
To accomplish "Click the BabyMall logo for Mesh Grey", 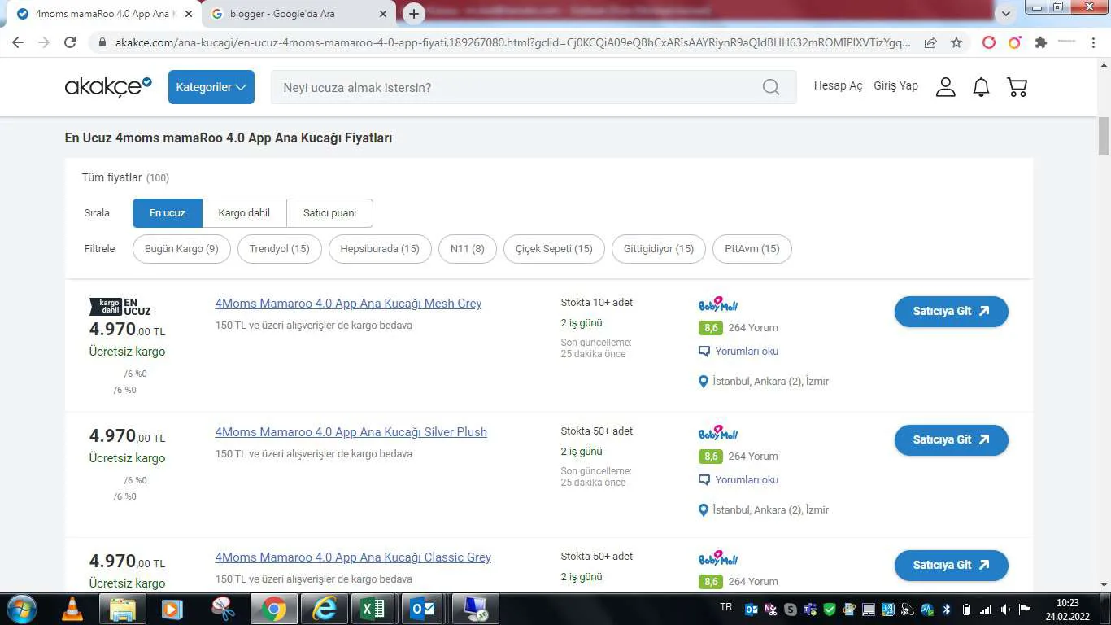I will click(718, 304).
